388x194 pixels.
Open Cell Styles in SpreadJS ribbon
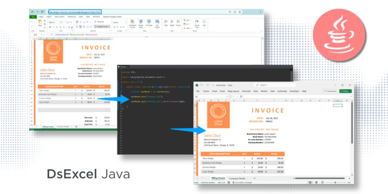[x=149, y=23]
